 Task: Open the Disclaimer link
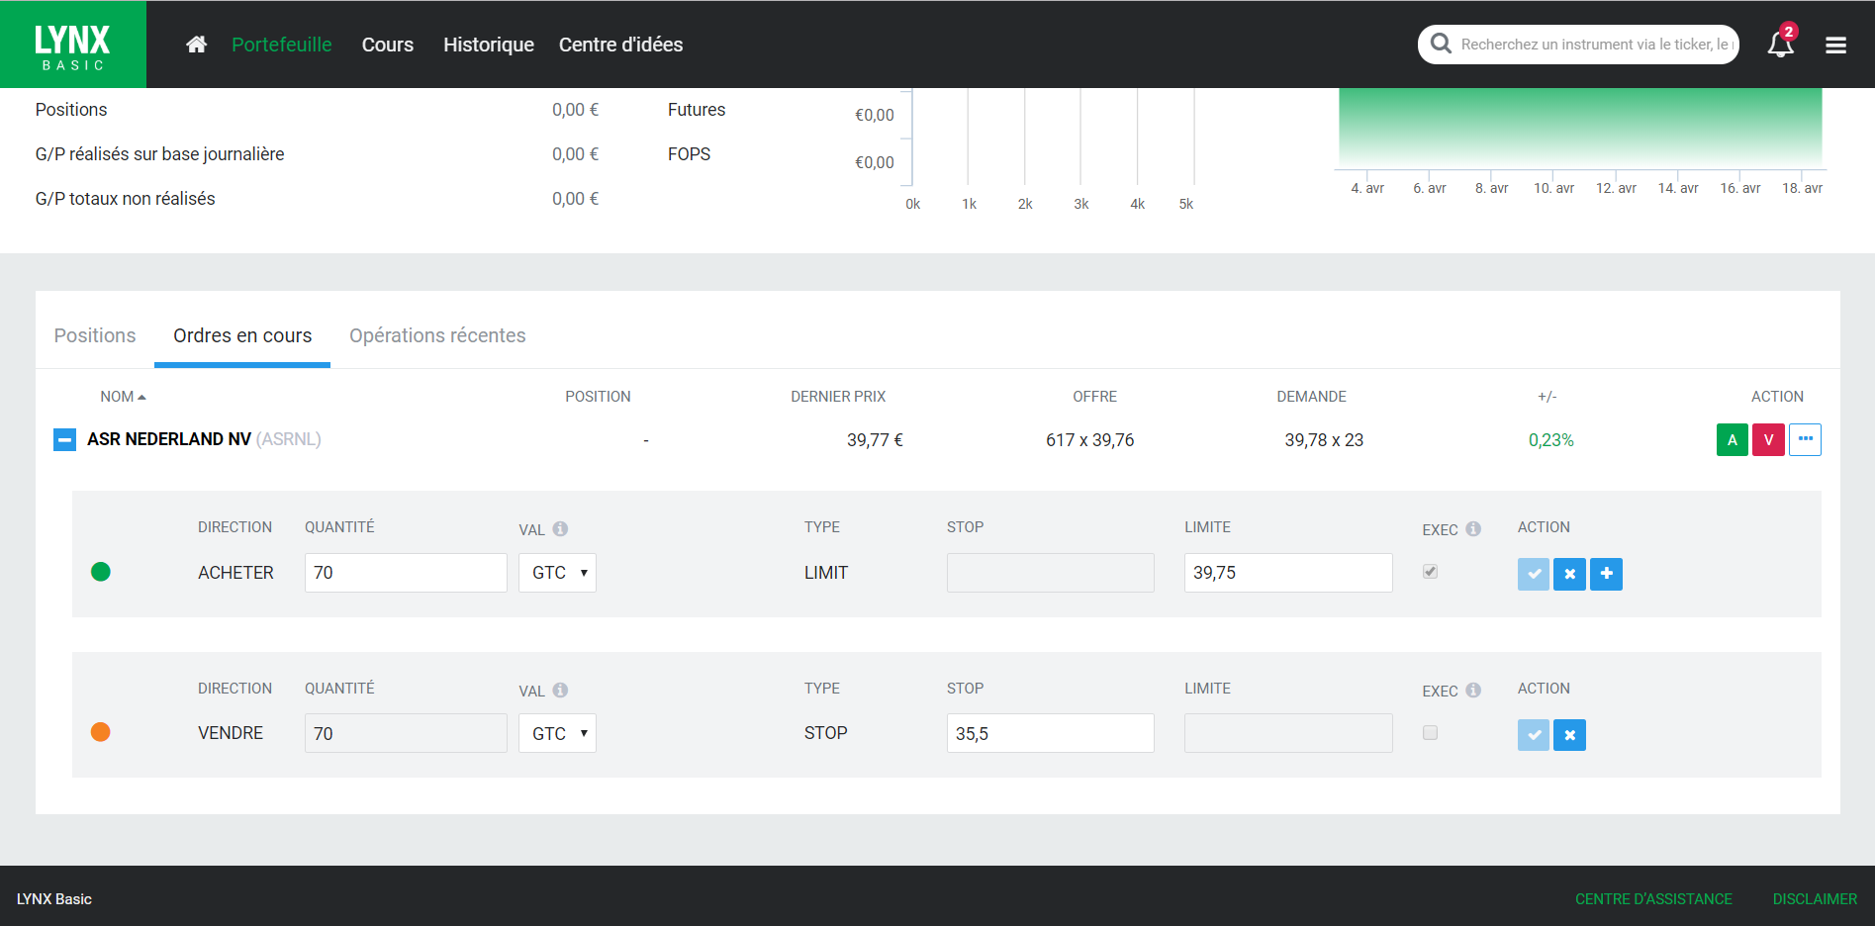(x=1815, y=899)
